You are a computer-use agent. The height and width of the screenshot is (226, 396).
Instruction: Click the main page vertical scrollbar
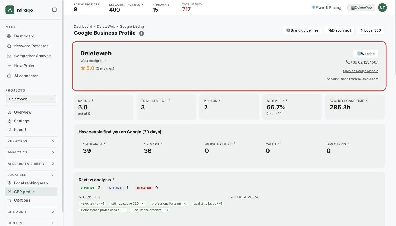[x=395, y=38]
